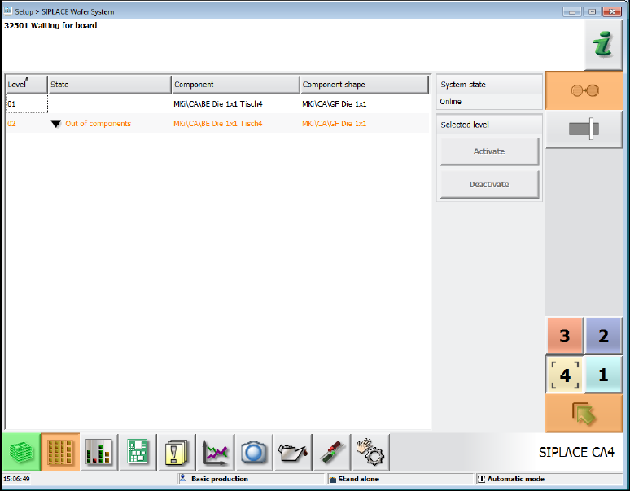Viewport: 630px width, 491px height.
Task: Open the green board layout icon
Action: (138, 452)
